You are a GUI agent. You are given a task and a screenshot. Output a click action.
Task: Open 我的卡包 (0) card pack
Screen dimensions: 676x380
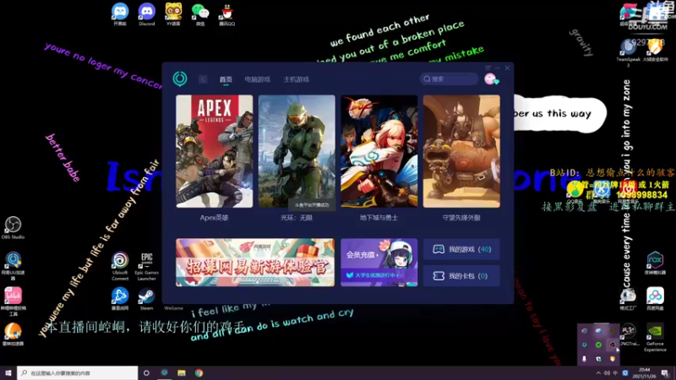461,276
